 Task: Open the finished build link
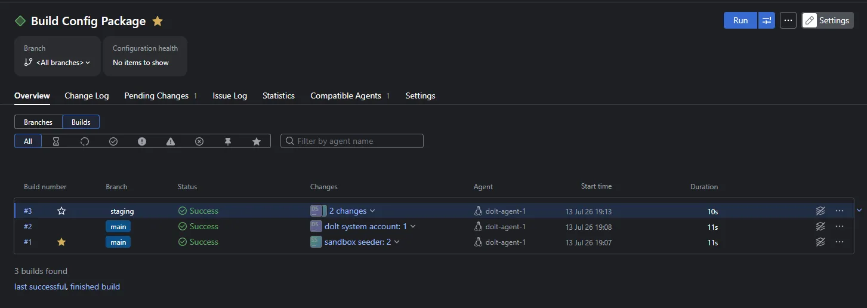click(x=95, y=287)
